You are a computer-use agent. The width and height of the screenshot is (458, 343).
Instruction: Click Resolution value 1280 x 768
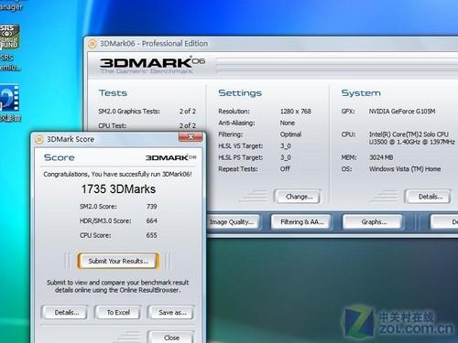(296, 112)
